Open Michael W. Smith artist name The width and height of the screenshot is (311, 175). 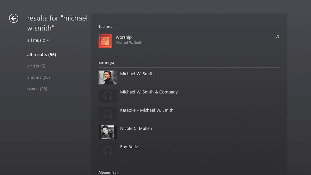pyautogui.click(x=137, y=74)
